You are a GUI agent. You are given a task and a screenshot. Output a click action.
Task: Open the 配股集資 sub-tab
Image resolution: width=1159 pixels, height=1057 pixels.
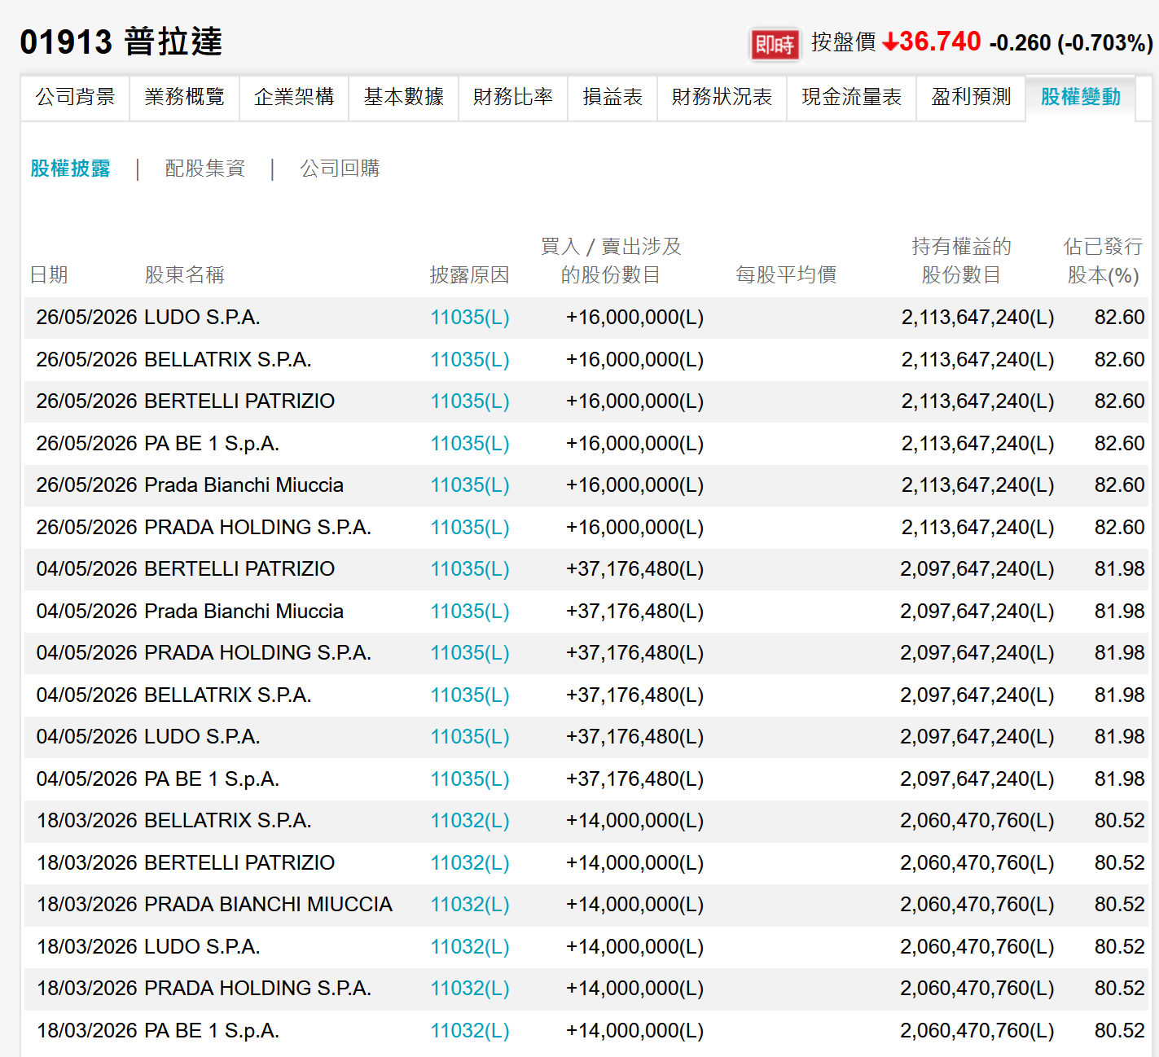[205, 169]
